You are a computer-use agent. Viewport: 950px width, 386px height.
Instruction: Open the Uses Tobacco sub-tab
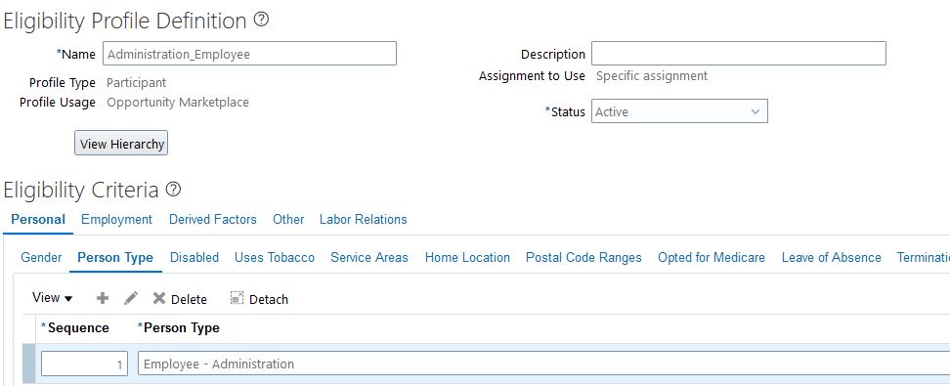275,258
